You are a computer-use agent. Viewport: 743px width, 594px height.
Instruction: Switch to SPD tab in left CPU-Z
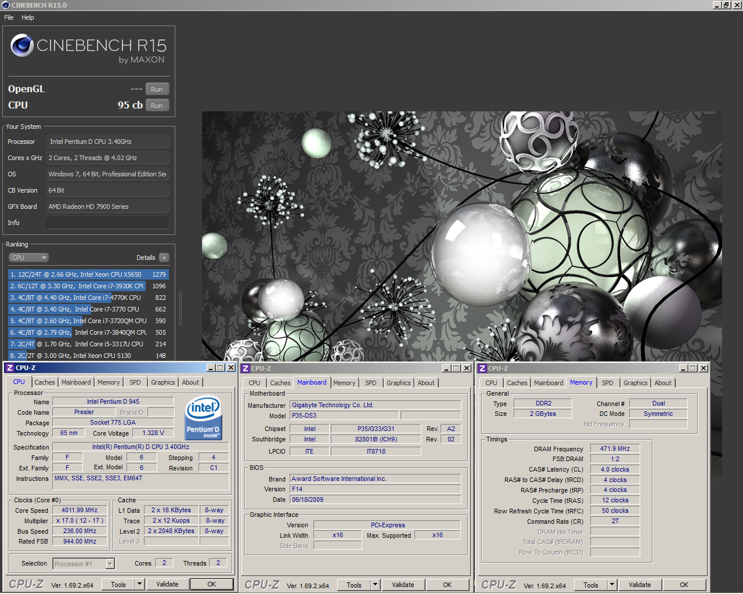point(135,382)
